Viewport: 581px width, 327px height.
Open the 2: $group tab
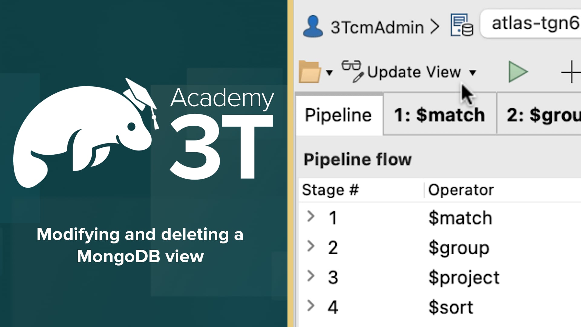(x=539, y=114)
